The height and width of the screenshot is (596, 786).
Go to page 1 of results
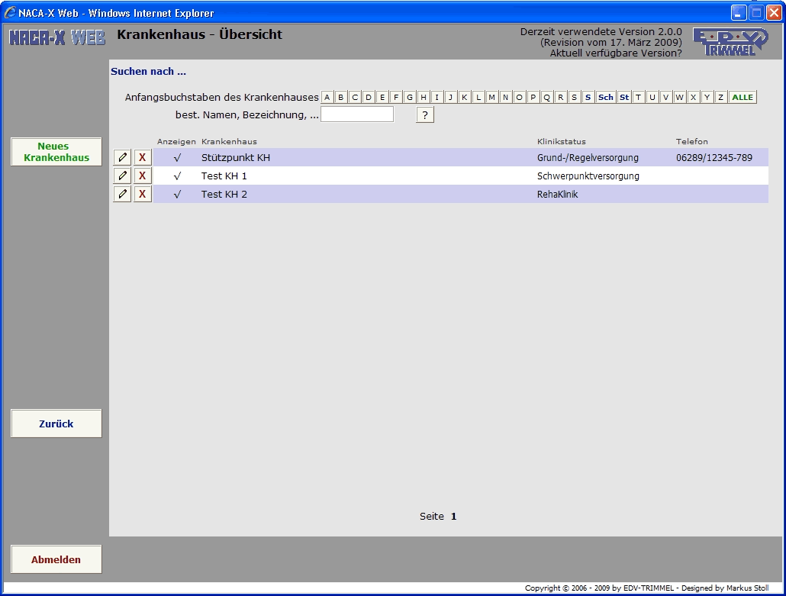click(453, 517)
